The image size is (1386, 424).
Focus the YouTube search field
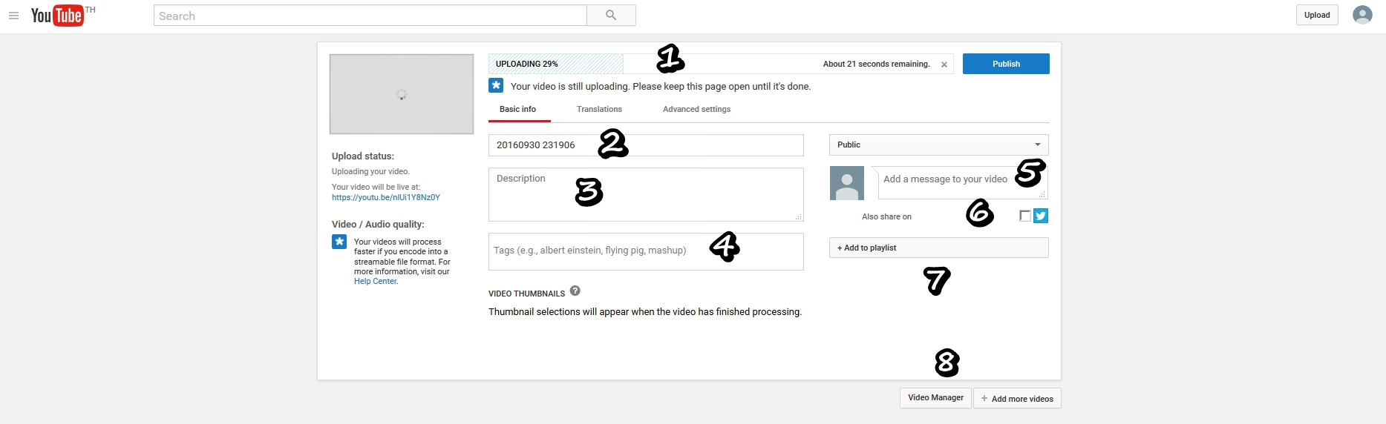[370, 16]
